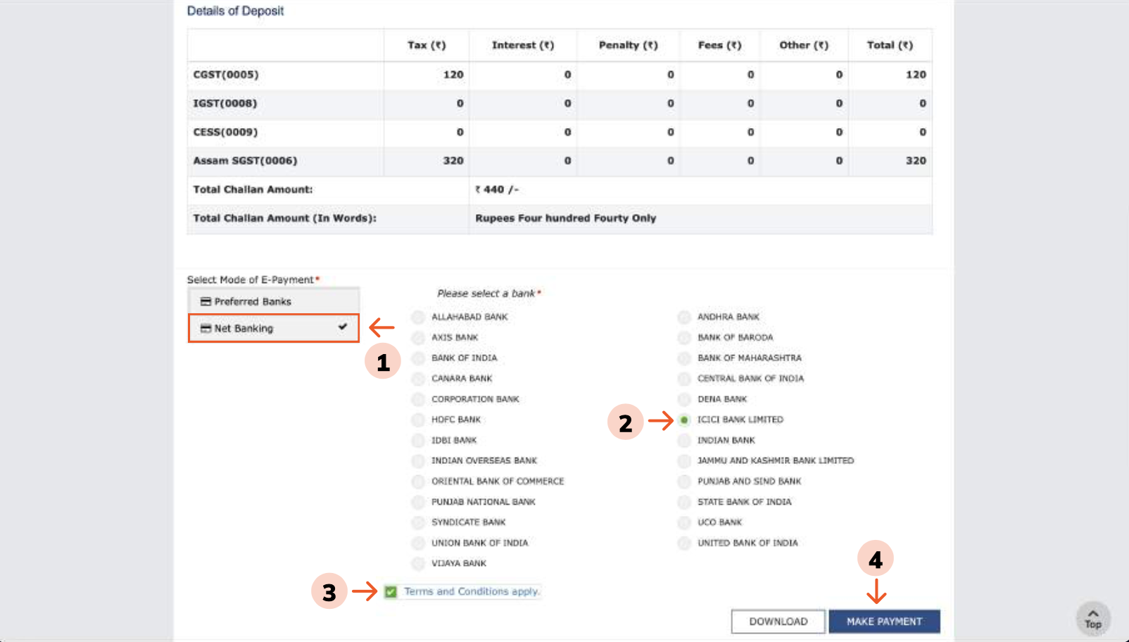This screenshot has width=1129, height=642.
Task: Select Canara Bank radio button
Action: point(418,379)
